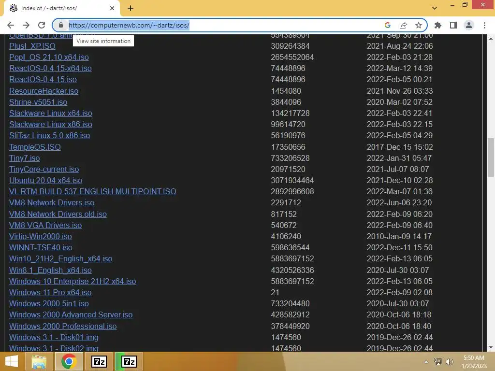The image size is (495, 371).
Task: Open the first 7-Zip taskbar window
Action: pyautogui.click(x=99, y=361)
